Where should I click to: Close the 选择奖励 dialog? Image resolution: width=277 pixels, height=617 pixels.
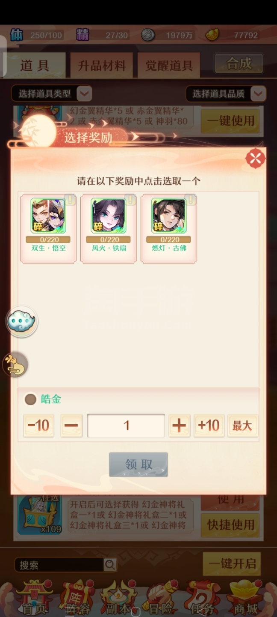pos(255,159)
